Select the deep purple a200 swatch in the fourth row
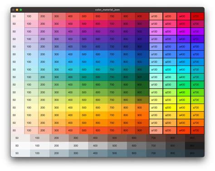This screenshot has width=215, height=171. tap(170, 39)
